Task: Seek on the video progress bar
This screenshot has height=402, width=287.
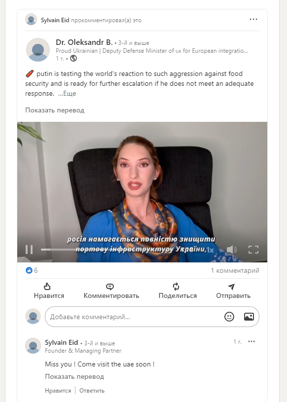Action: [122, 250]
